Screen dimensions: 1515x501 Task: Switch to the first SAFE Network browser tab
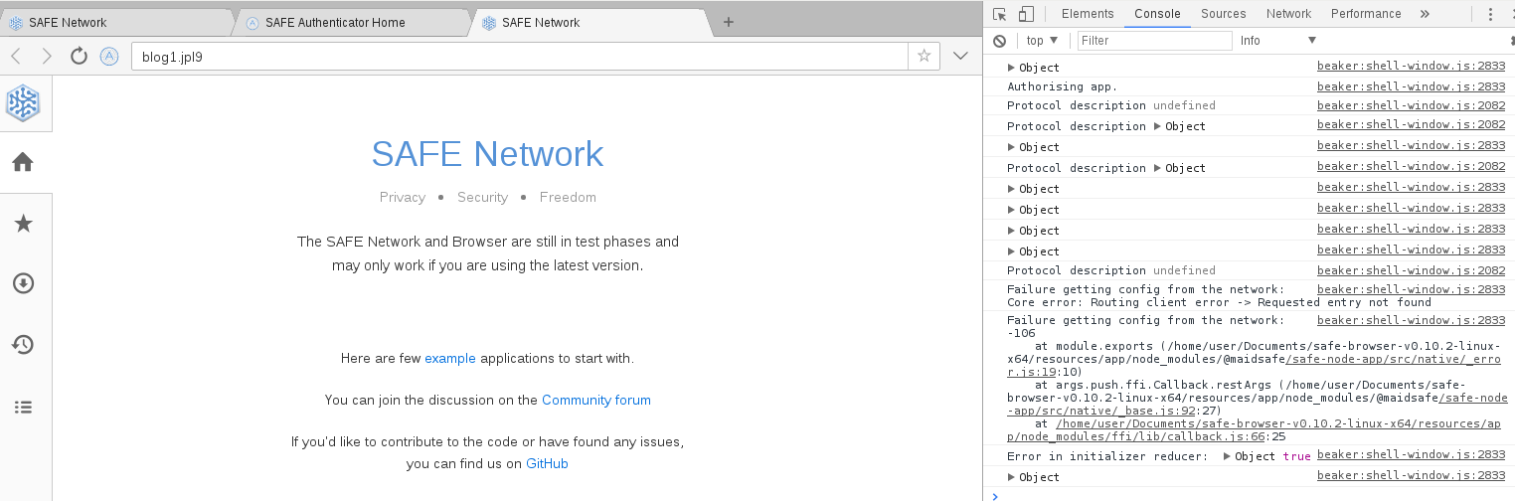117,22
